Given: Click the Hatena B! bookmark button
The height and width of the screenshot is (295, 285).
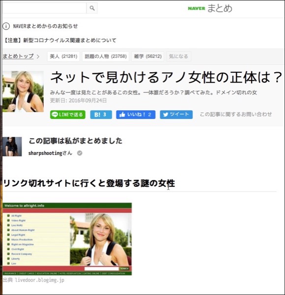Looking at the screenshot, I should coord(101,115).
